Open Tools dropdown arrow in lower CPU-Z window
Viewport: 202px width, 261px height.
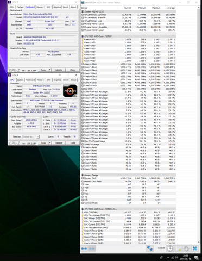point(50,143)
